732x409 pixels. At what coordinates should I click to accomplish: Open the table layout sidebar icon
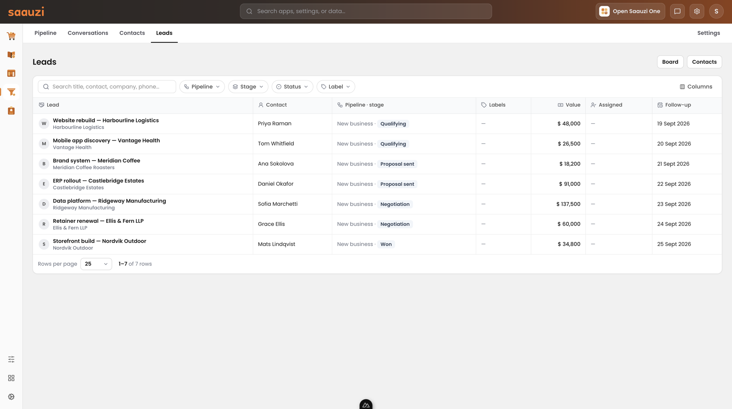[x=11, y=74]
